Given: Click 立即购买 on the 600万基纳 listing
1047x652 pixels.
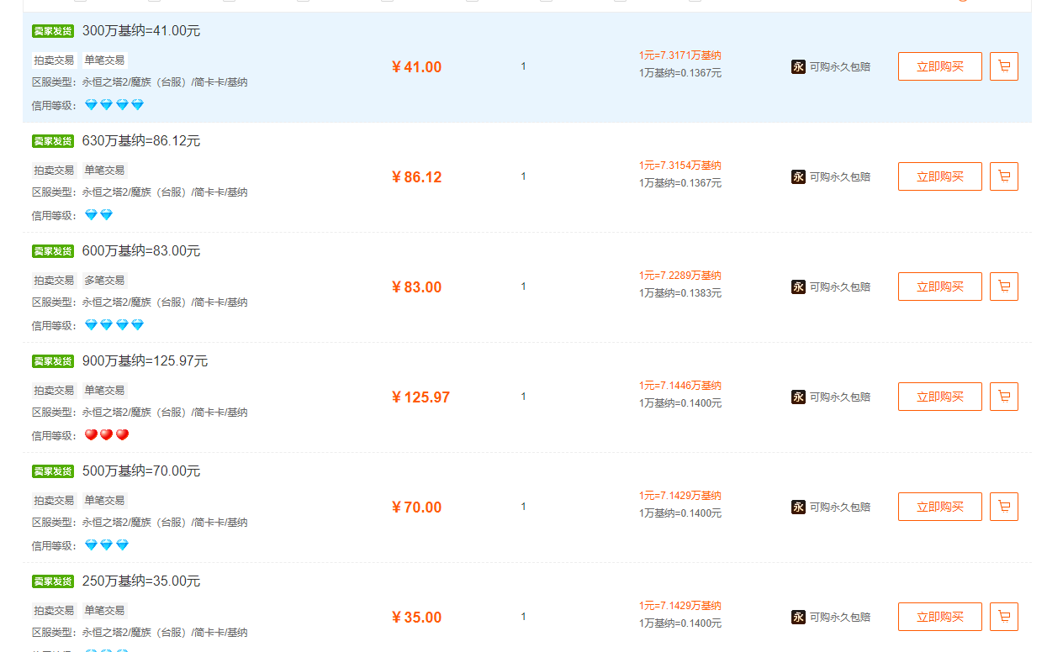Looking at the screenshot, I should tap(939, 286).
